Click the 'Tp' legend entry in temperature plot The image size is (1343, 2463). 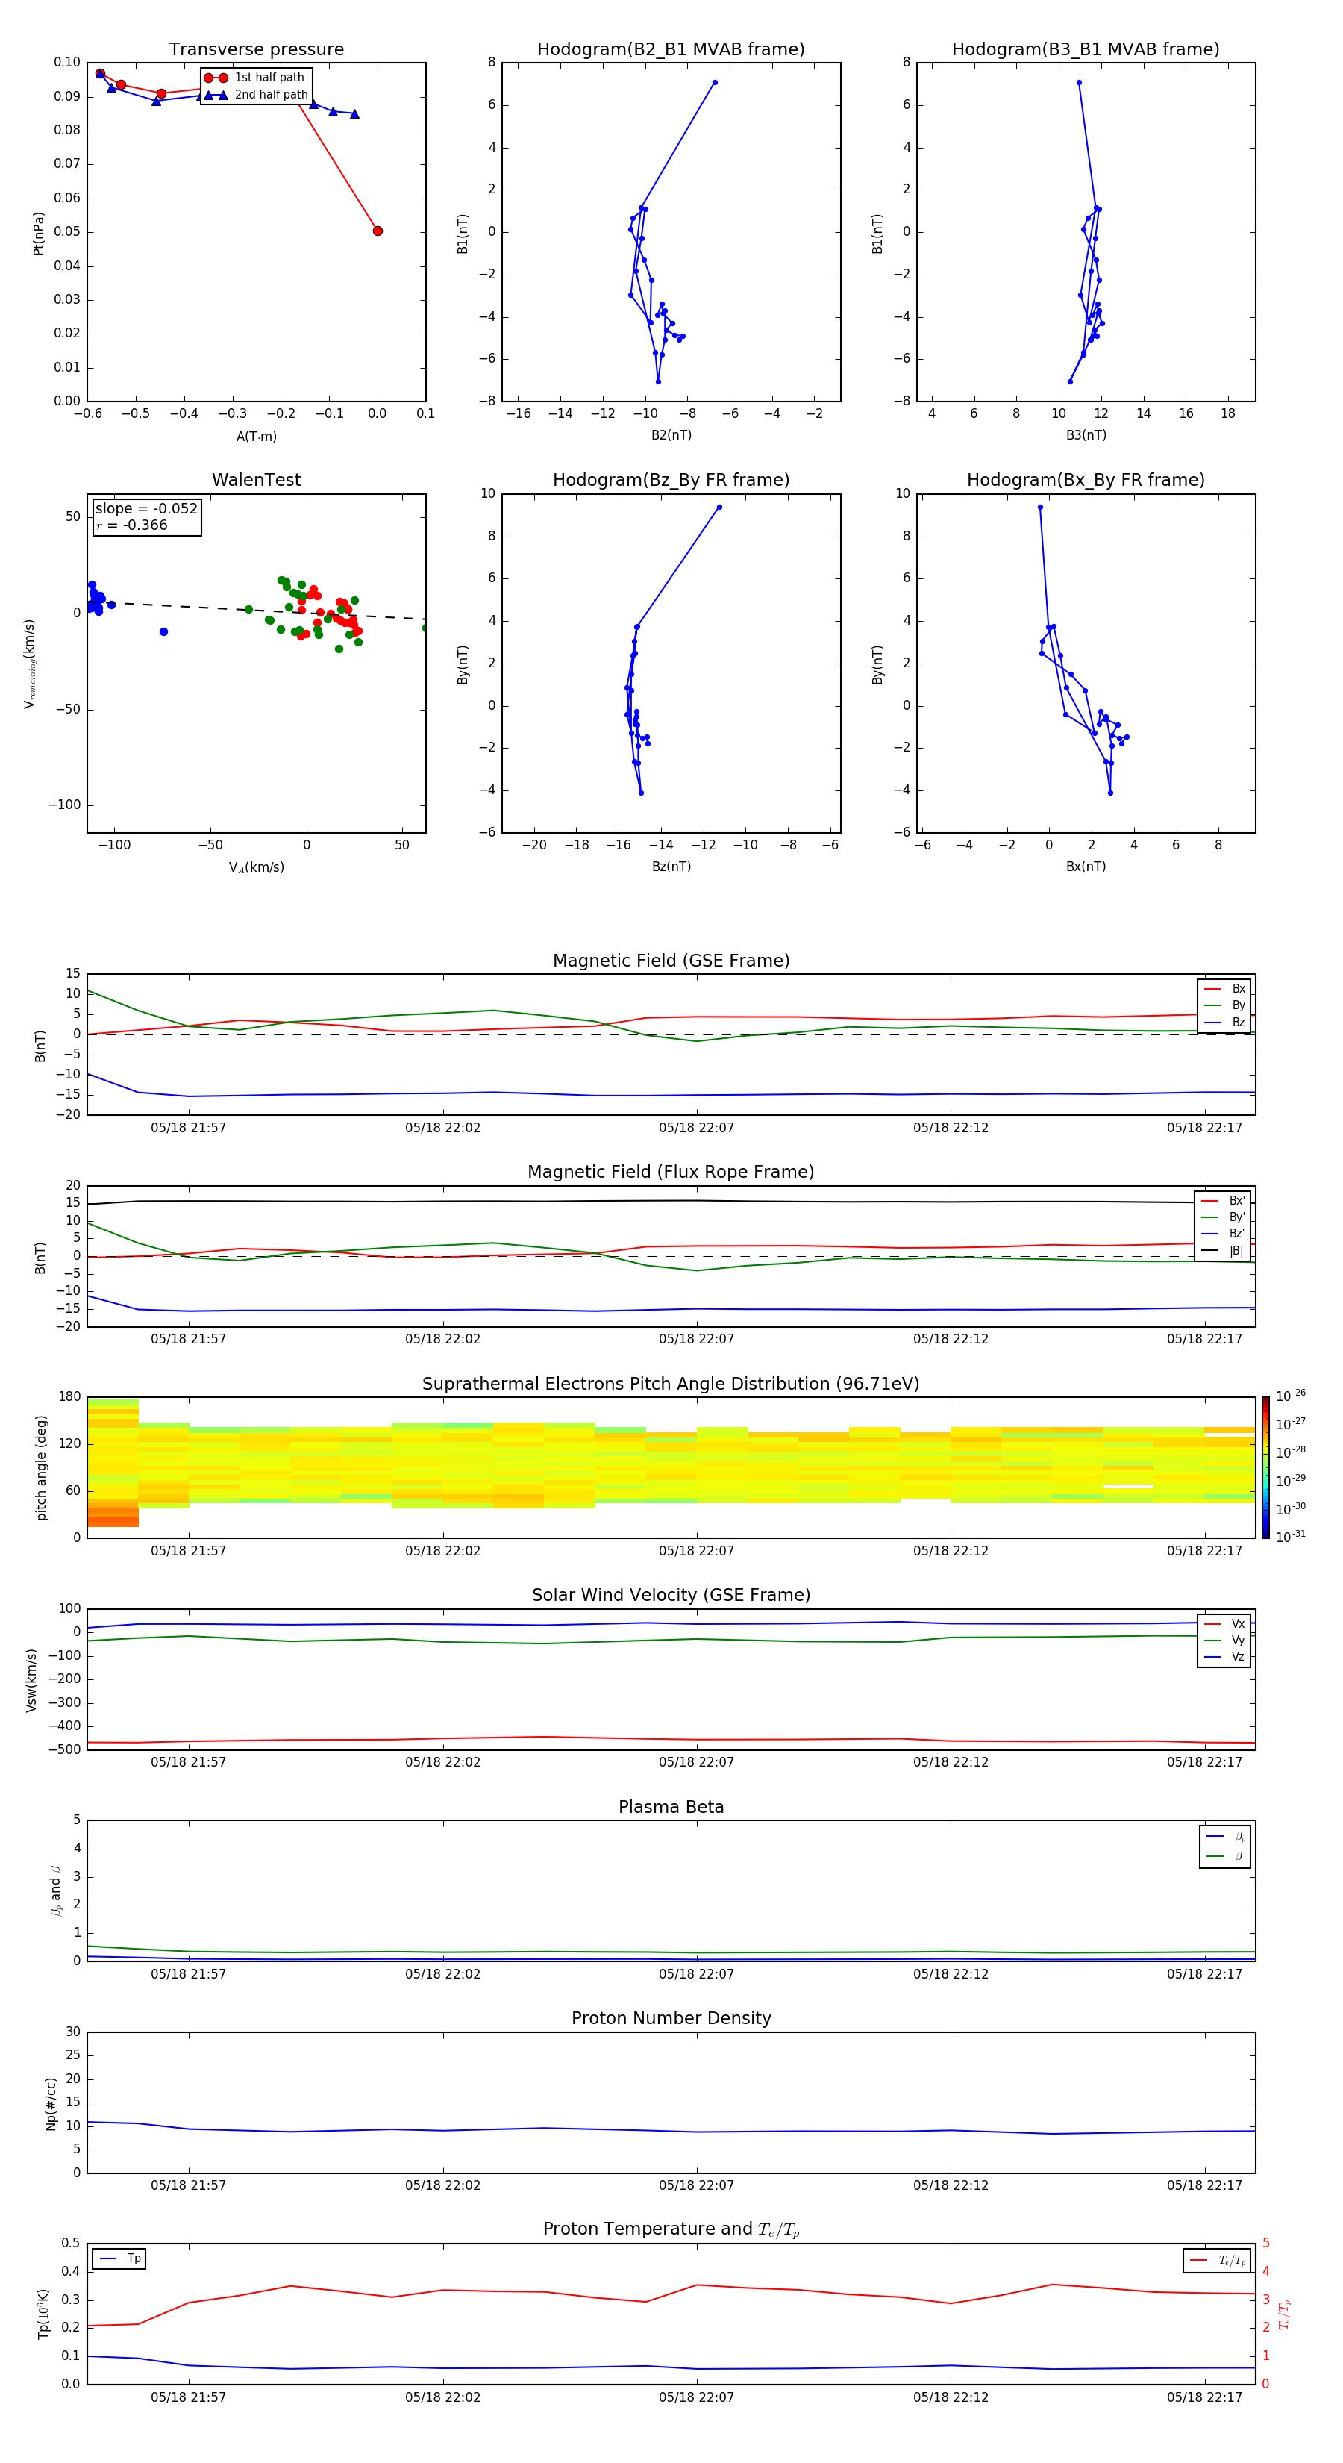pos(119,2258)
